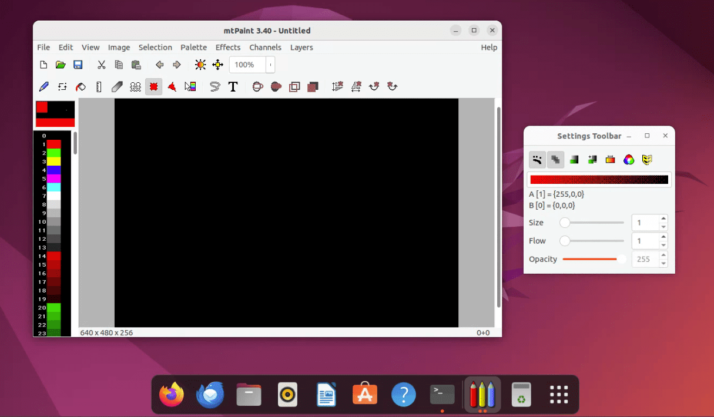Click the Fill Selection tool

tap(313, 87)
